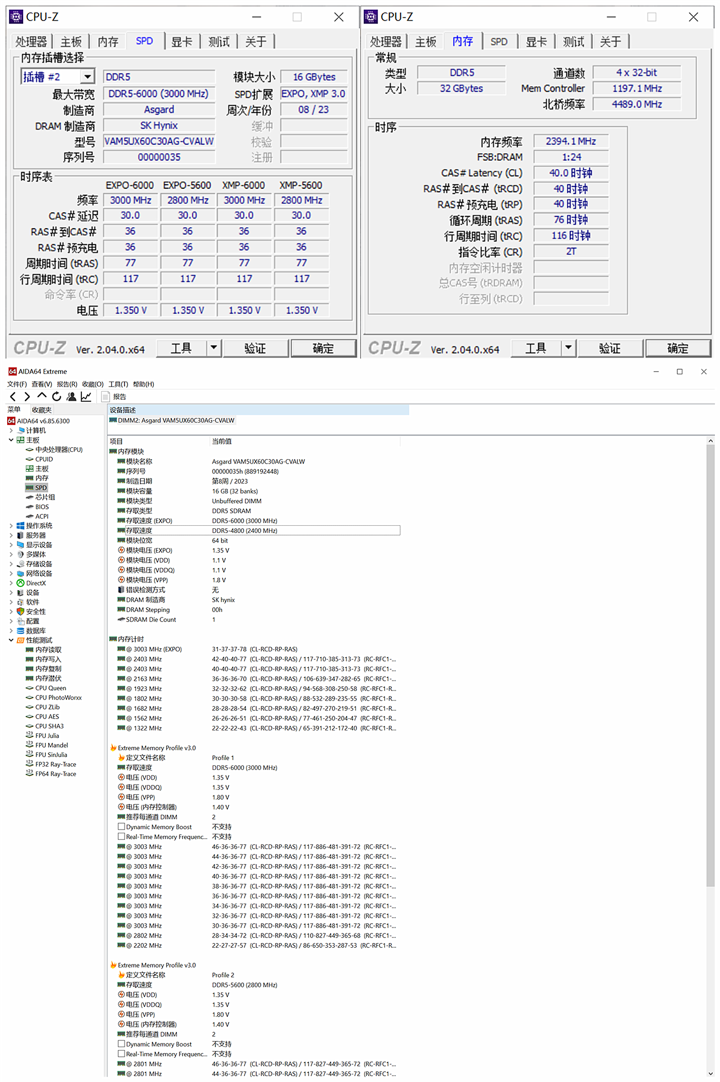
Task: Select 内存复制 memory copy benchmark
Action: [44, 669]
